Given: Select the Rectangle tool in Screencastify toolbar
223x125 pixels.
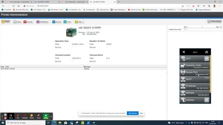Looking at the screenshot, I should point(25,116).
